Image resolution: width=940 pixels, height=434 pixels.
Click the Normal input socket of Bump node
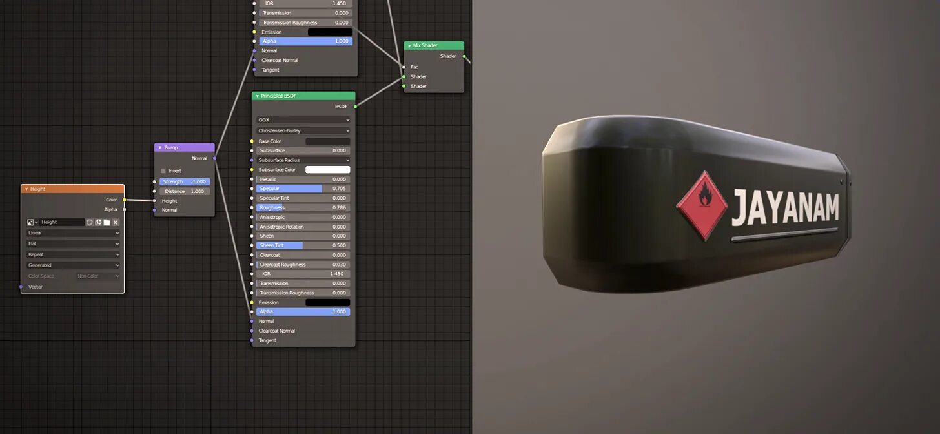(154, 210)
